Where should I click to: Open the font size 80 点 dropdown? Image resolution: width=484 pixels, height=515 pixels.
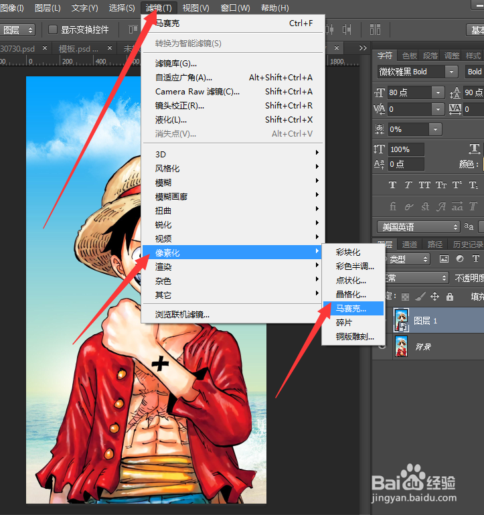pyautogui.click(x=438, y=93)
